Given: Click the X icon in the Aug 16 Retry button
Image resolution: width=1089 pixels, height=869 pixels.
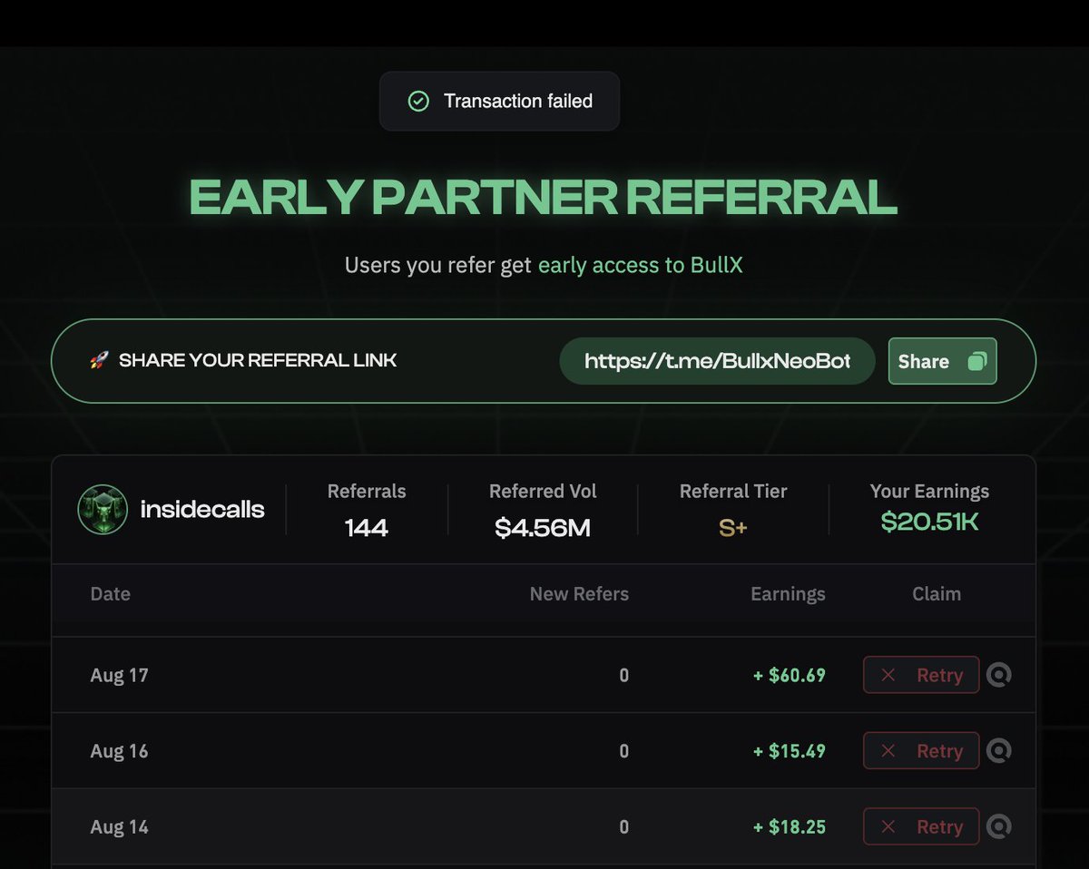Looking at the screenshot, I should (888, 751).
